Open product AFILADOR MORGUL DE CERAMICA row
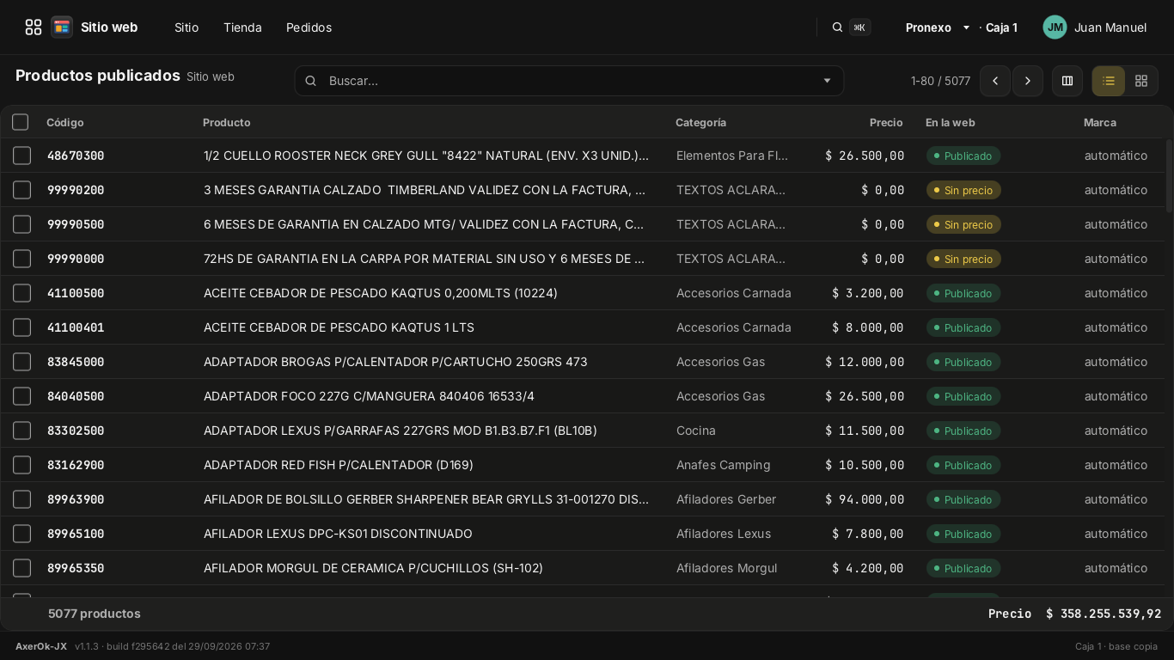The height and width of the screenshot is (660, 1174). [373, 568]
